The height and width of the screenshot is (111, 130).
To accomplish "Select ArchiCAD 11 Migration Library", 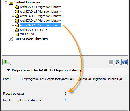I will point(40,7).
